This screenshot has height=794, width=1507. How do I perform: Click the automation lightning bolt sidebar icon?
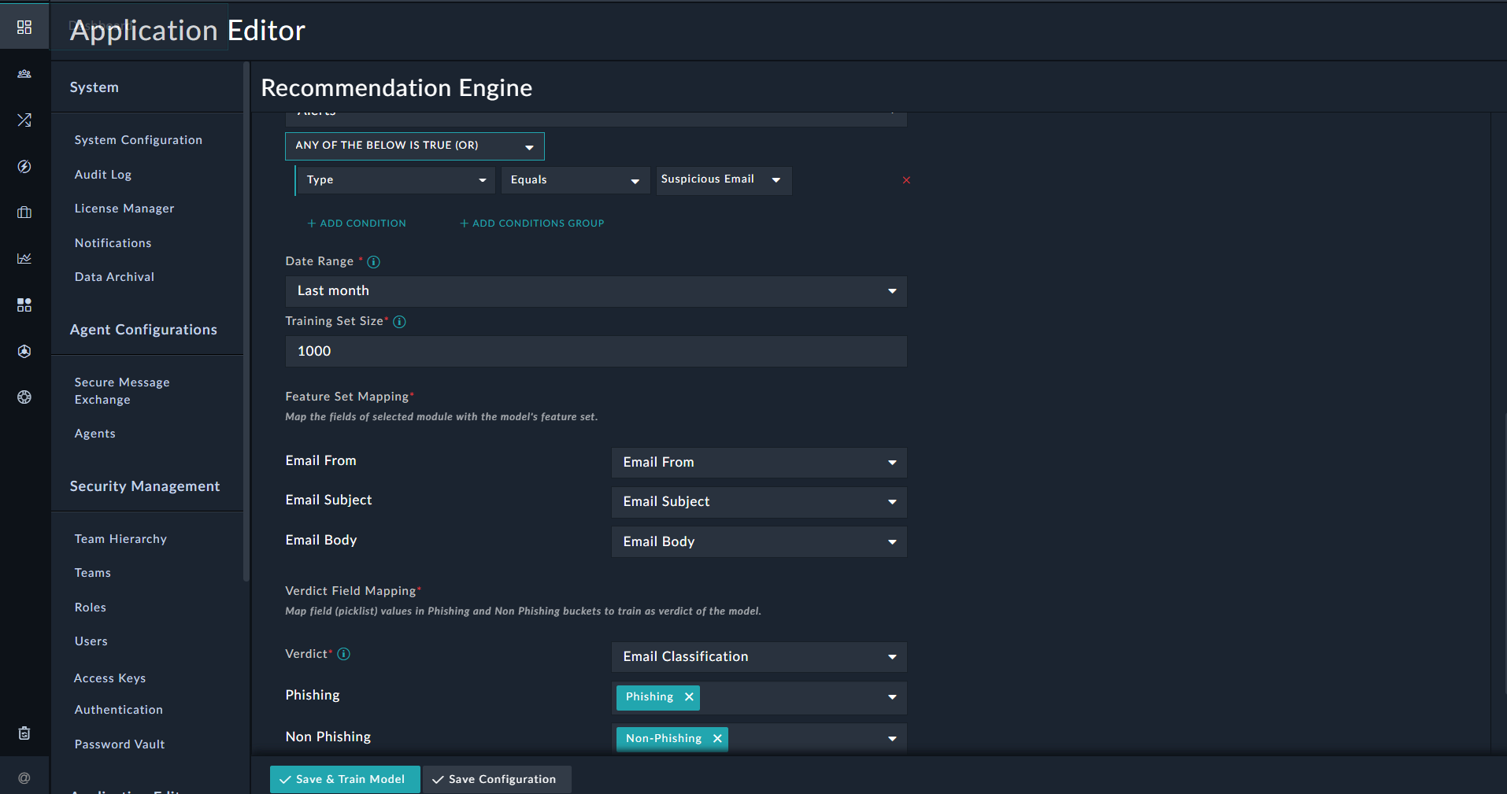[x=24, y=166]
